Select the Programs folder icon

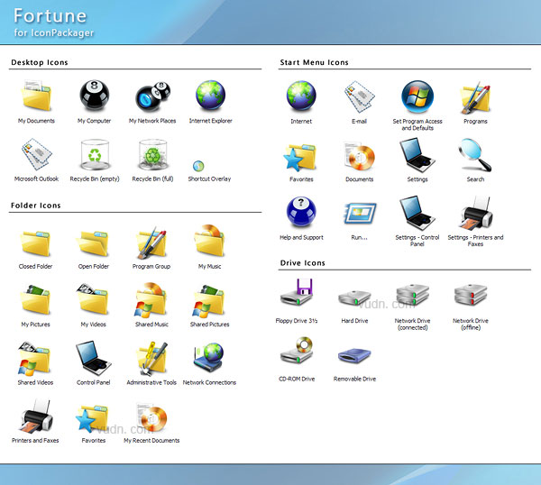(475, 97)
